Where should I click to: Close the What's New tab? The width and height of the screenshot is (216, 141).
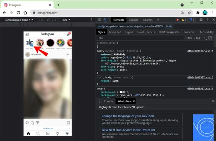pyautogui.click(x=134, y=101)
